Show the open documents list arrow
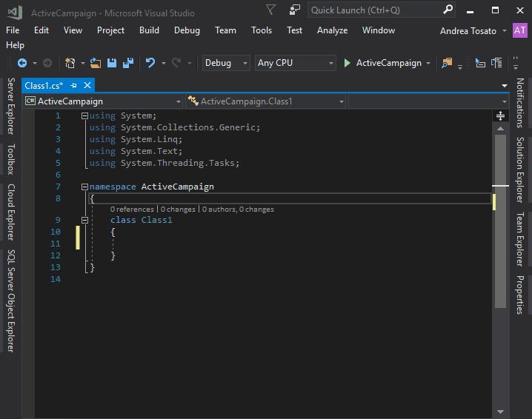Viewport: 532px width, 419px height. pyautogui.click(x=505, y=86)
